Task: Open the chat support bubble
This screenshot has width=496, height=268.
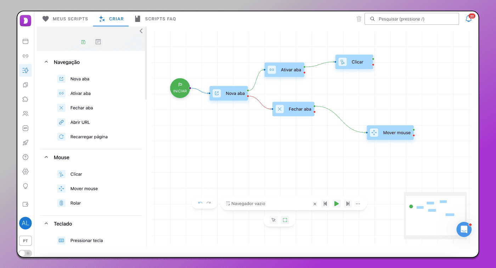Action: (x=464, y=229)
